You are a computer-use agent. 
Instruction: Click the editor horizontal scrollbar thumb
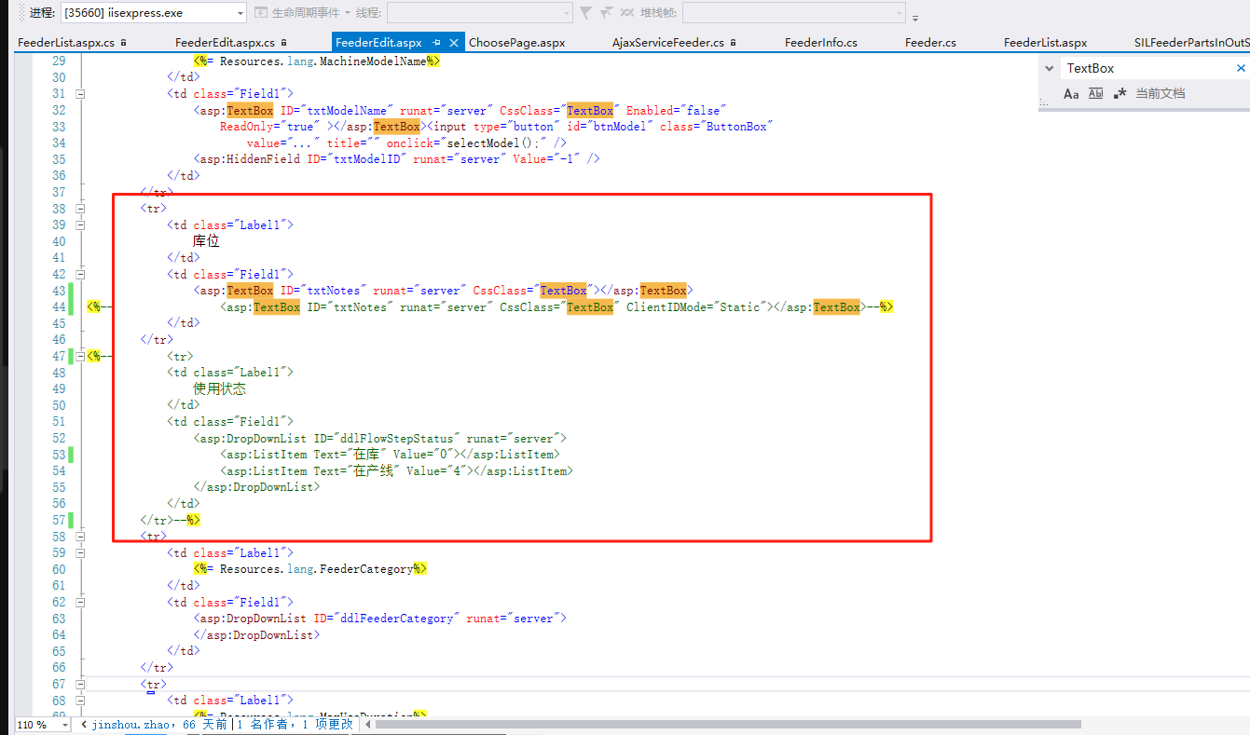(x=728, y=724)
